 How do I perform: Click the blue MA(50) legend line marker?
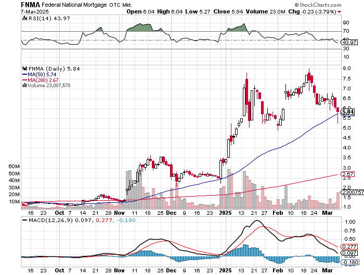[24, 74]
